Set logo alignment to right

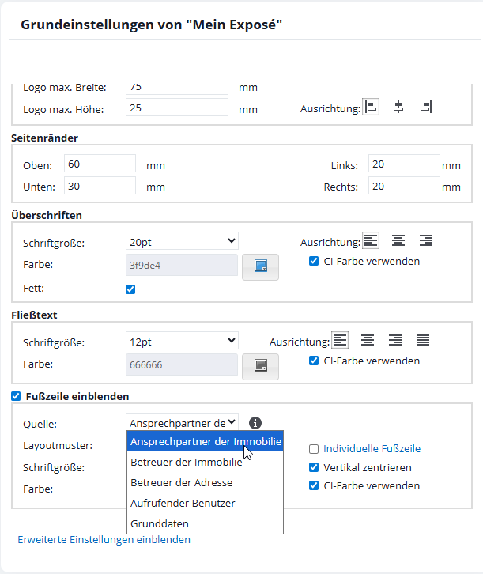pos(426,108)
